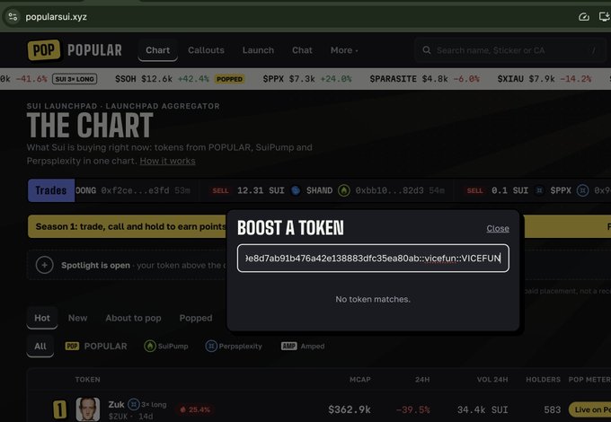611x422 pixels.
Task: Sort by 24H column header
Action: point(422,380)
